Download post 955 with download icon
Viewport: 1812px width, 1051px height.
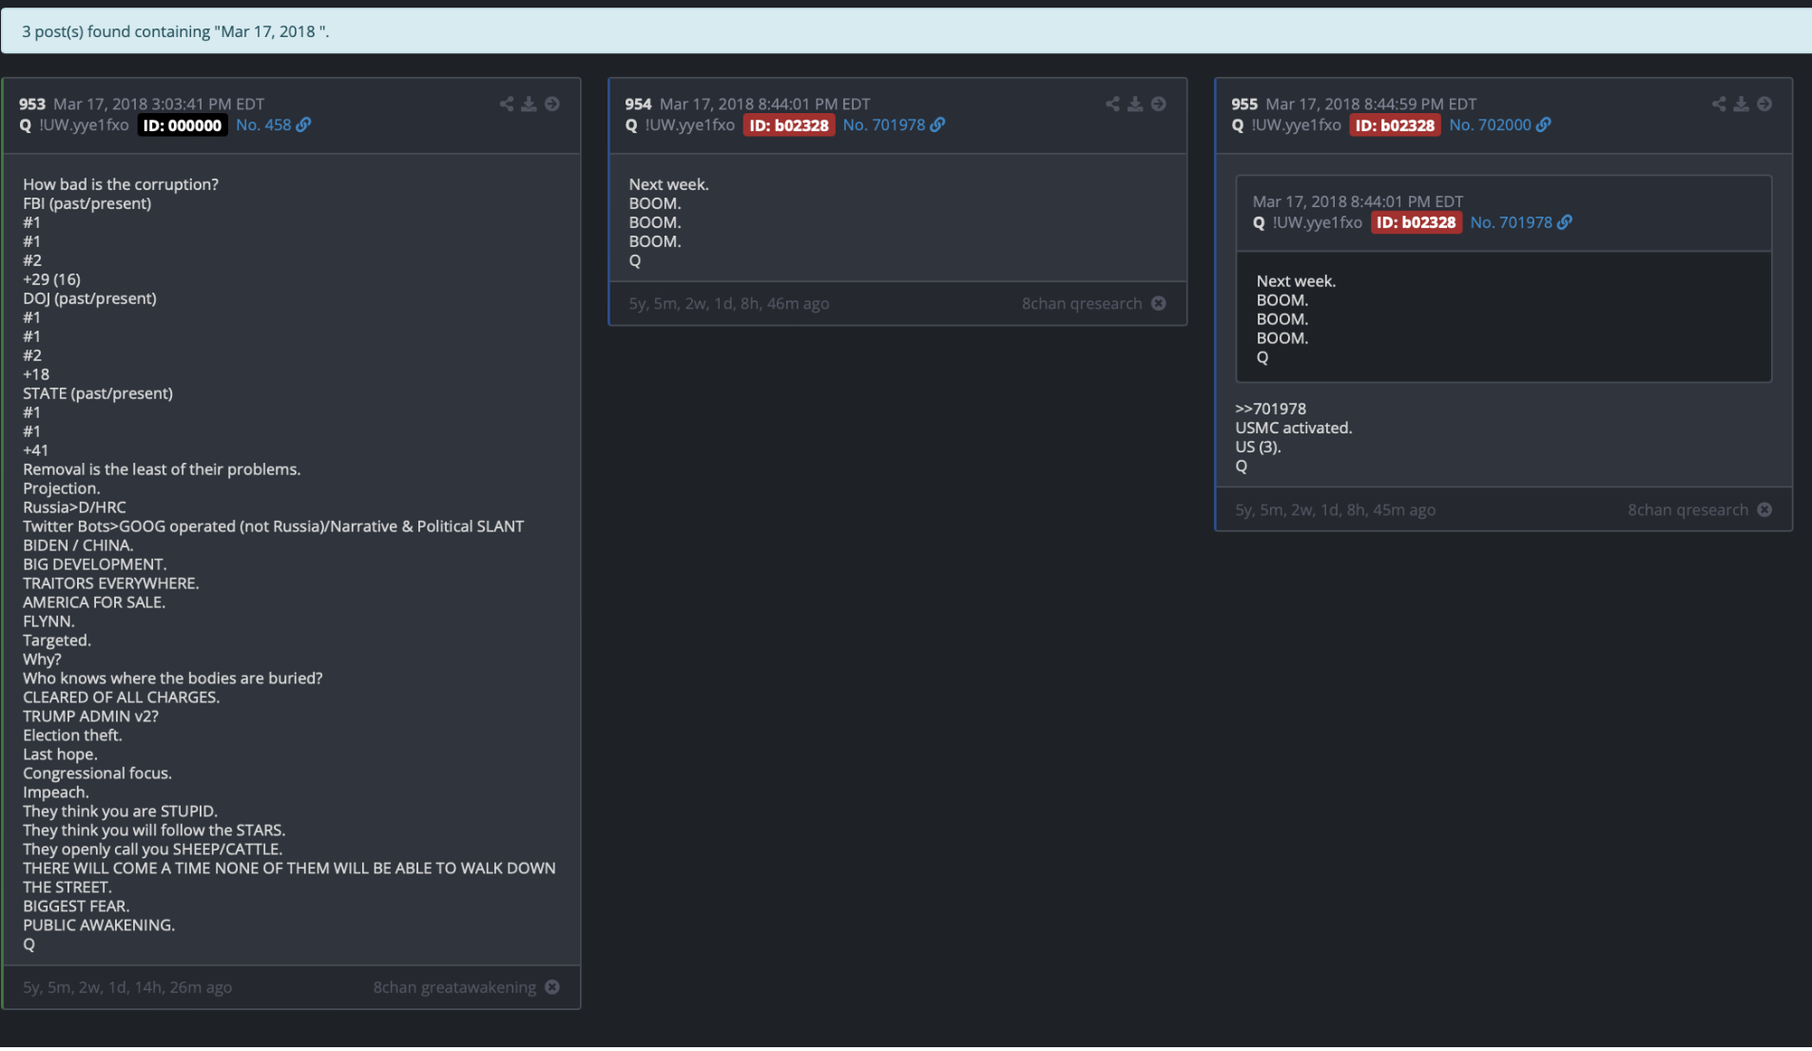(x=1741, y=104)
